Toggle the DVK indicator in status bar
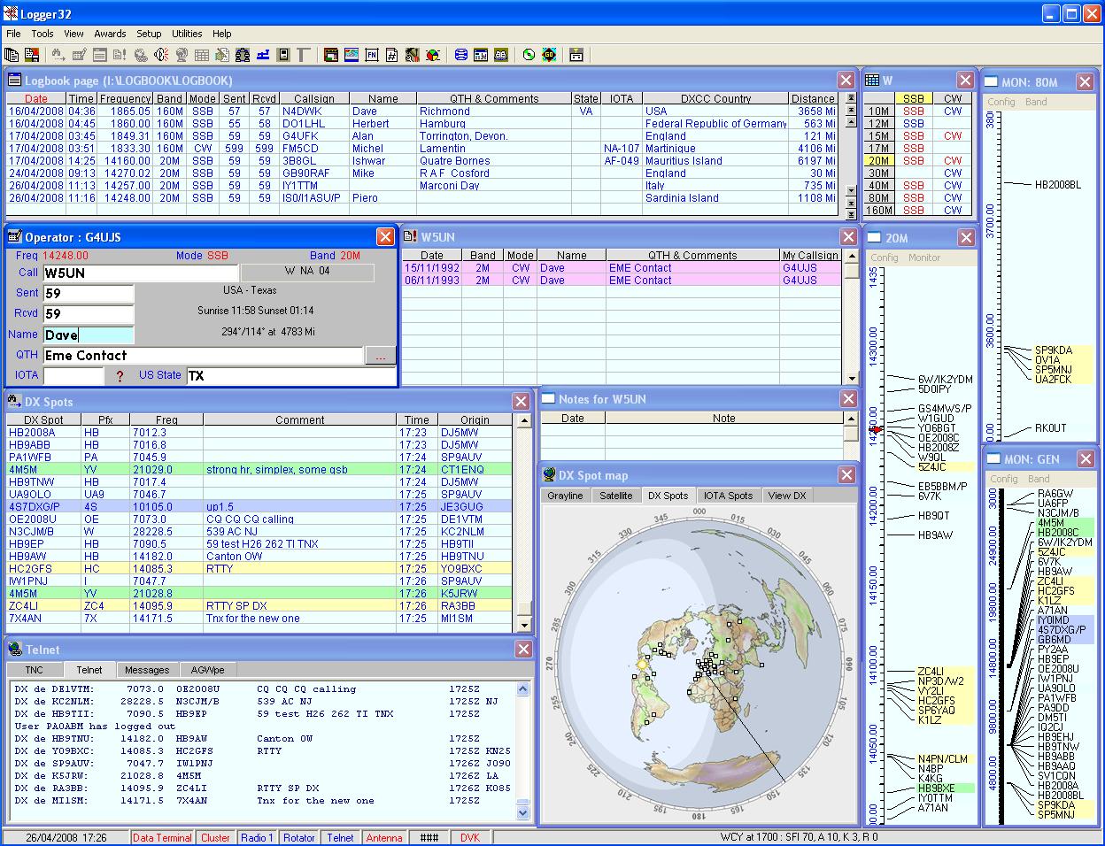 470,838
